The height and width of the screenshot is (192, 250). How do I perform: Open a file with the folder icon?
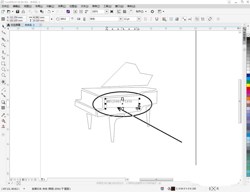click(x=9, y=12)
